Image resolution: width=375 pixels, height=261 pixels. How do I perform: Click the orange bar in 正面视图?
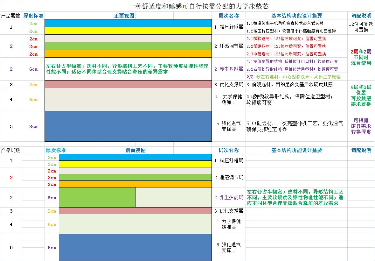coord(128,54)
